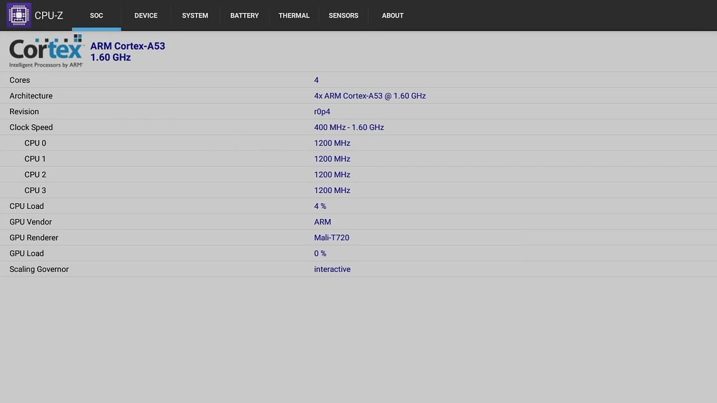Click the ARM Cortex-A53 title text
This screenshot has width=717, height=403.
(x=127, y=46)
